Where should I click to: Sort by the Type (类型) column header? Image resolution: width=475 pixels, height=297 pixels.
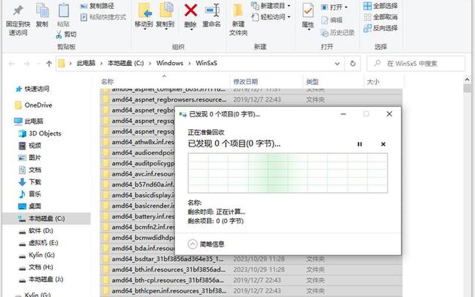point(312,81)
